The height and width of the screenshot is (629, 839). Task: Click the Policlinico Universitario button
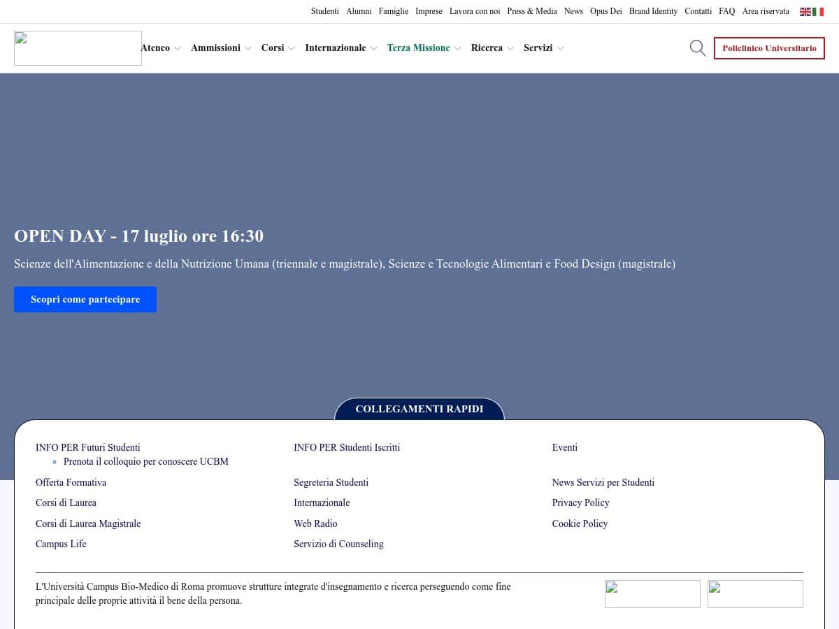pos(769,48)
